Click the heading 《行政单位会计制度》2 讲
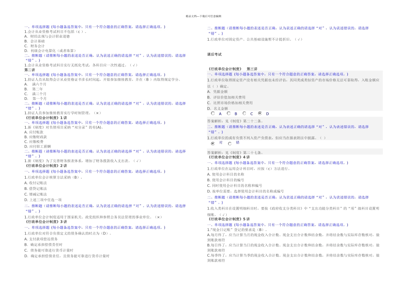The width and height of the screenshot is (407, 288). click(46, 166)
